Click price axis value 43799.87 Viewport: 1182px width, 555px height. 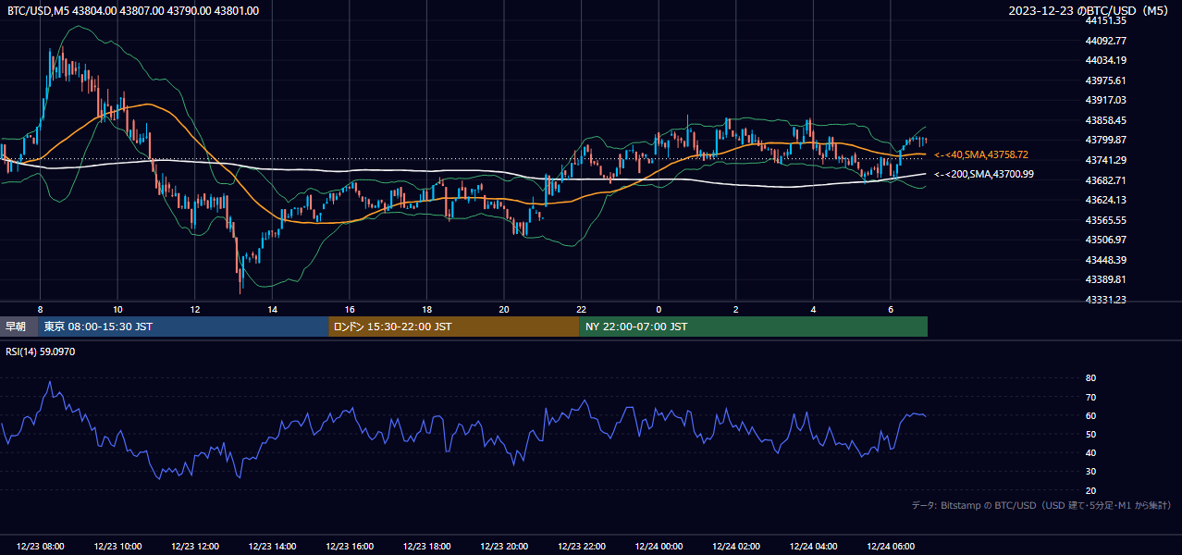tap(1105, 140)
